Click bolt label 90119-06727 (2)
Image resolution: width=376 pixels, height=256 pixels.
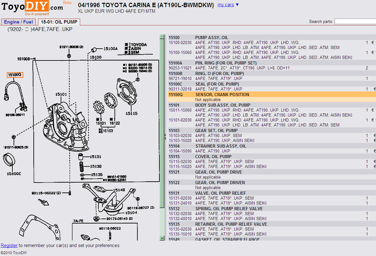(x=141, y=208)
